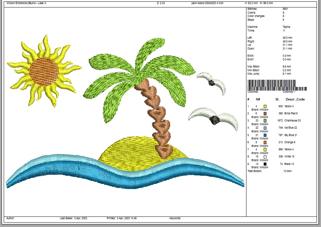Viewport: 321px width, 227px height.
Task: Click the Machine value Tajima
Action: click(x=286, y=27)
